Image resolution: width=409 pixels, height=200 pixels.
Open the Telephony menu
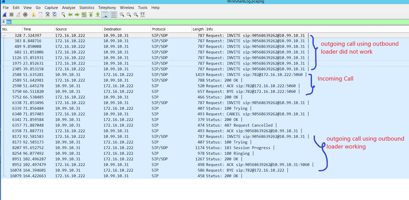[107, 8]
